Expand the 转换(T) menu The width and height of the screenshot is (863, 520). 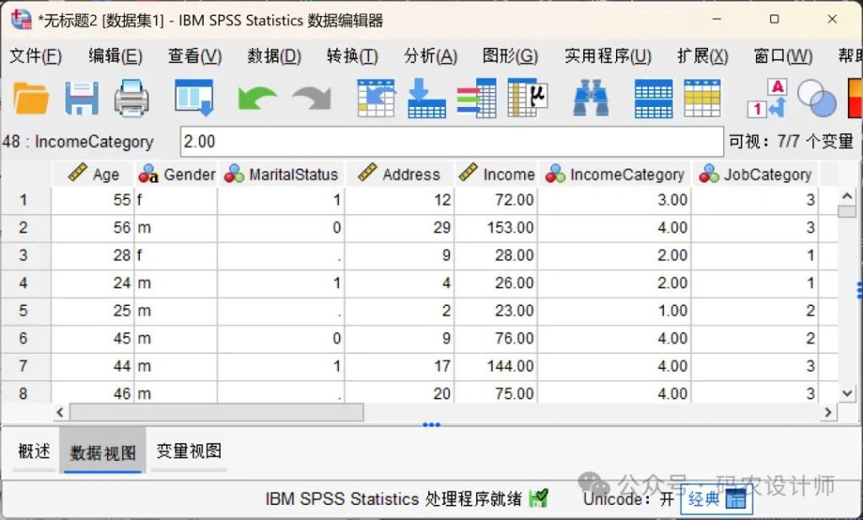click(x=351, y=56)
